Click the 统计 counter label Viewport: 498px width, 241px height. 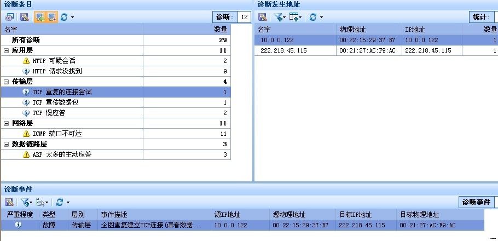point(482,17)
